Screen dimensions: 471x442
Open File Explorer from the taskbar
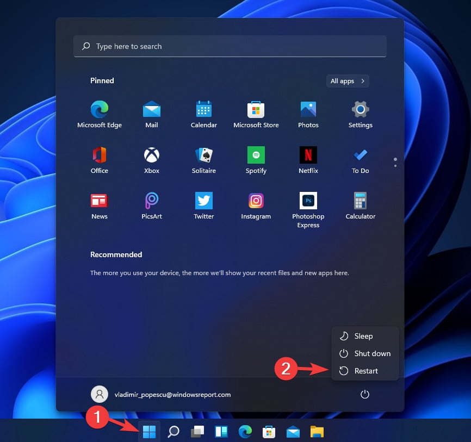(317, 432)
